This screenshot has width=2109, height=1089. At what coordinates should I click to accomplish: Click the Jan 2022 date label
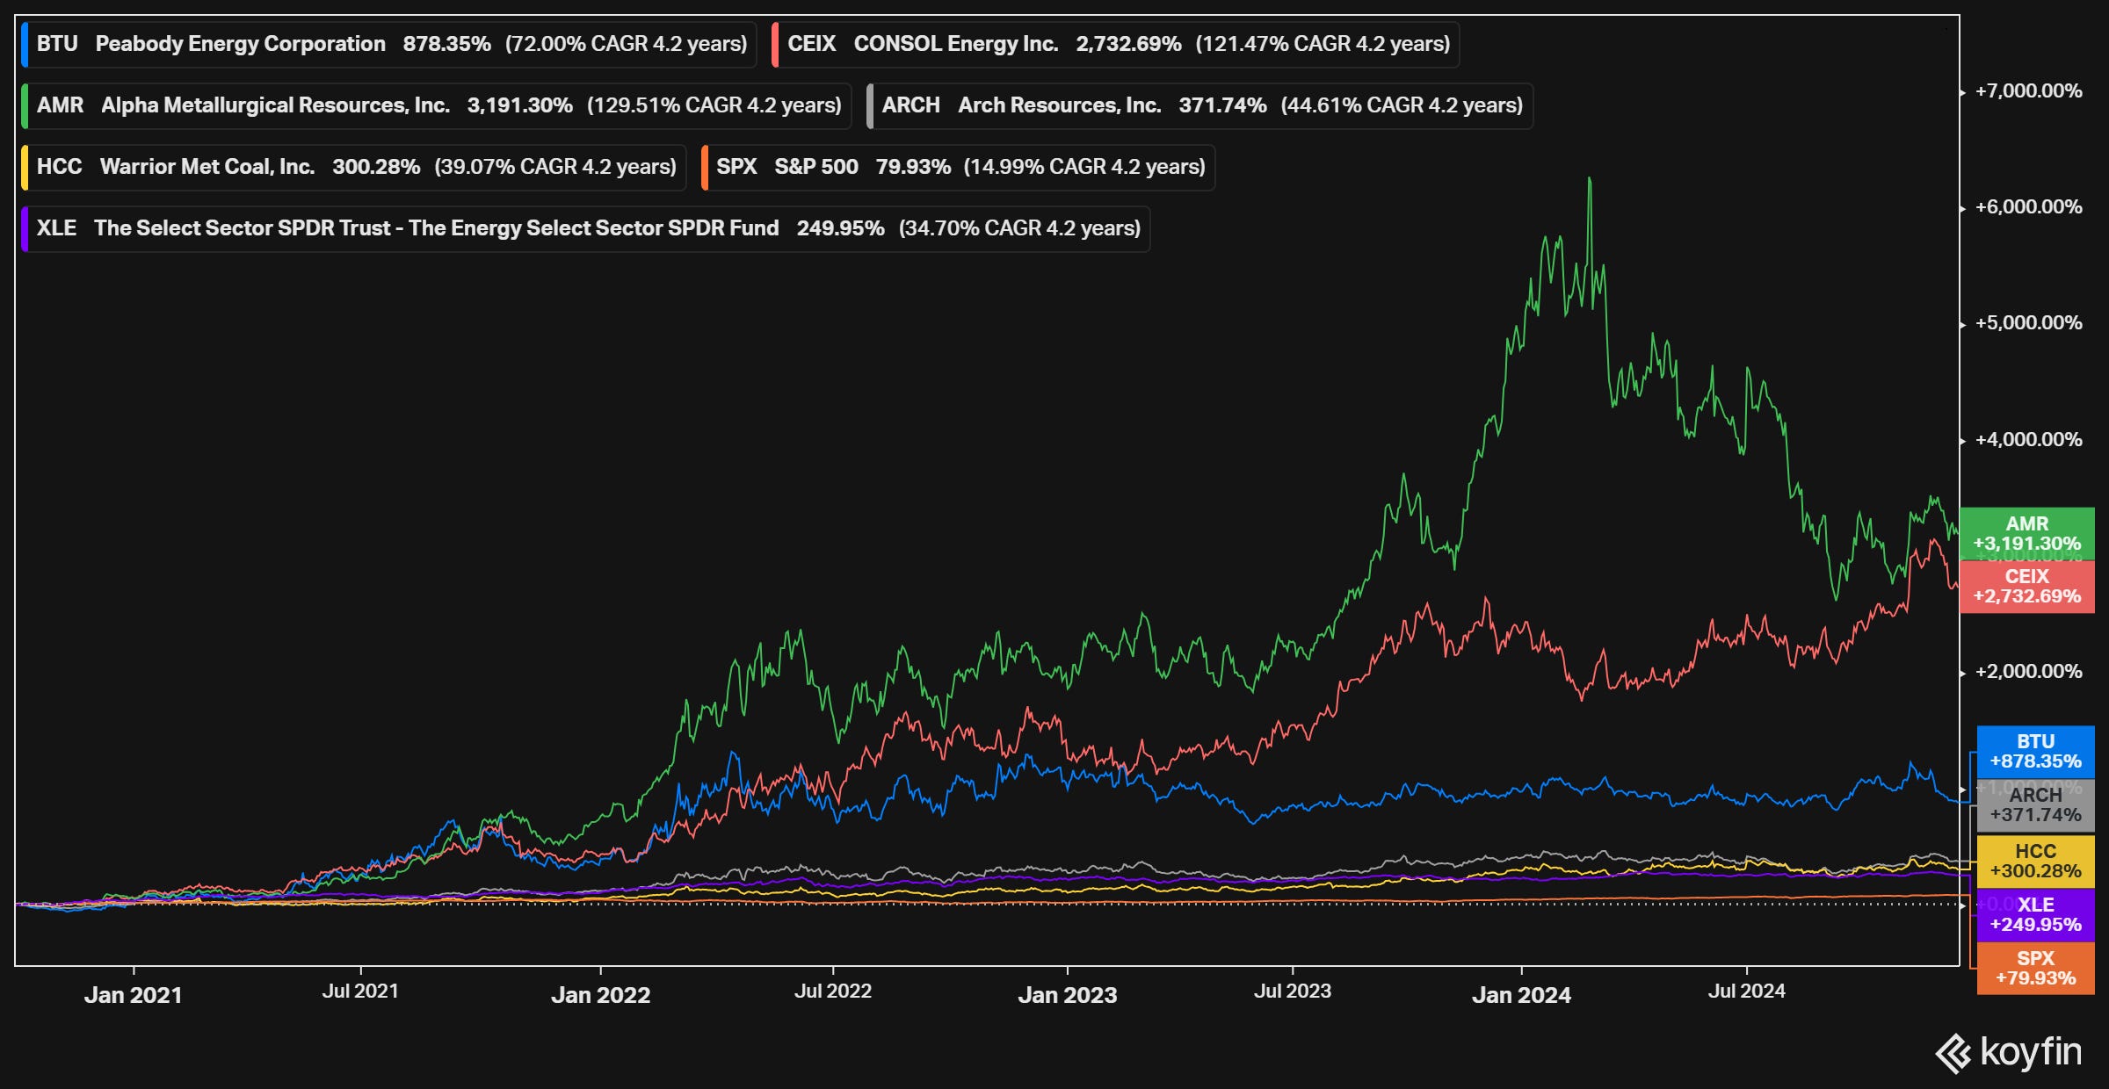coord(601,995)
